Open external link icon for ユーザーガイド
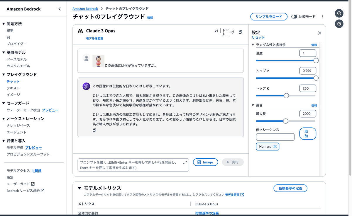Viewport: 352px width, 216px height. [33, 184]
